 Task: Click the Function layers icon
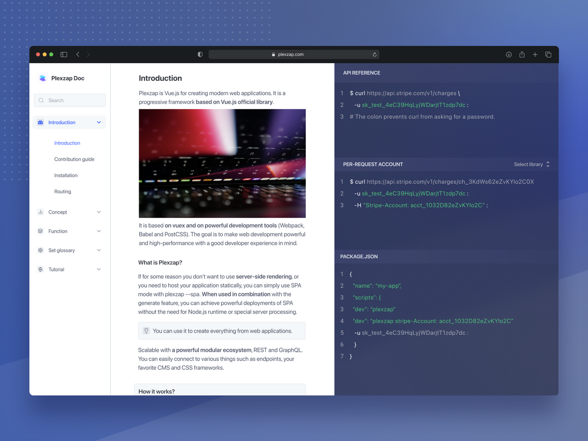[40, 231]
